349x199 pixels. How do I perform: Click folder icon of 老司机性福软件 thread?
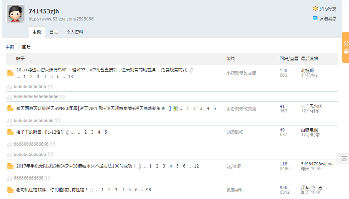point(10,190)
